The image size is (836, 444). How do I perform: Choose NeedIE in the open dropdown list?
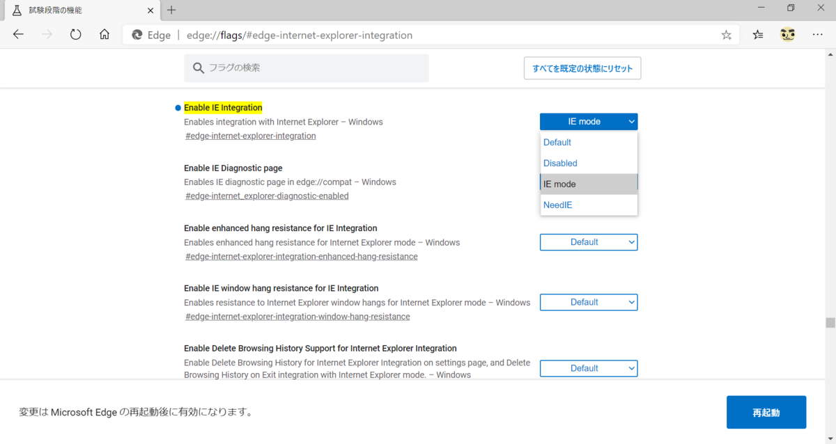point(589,205)
